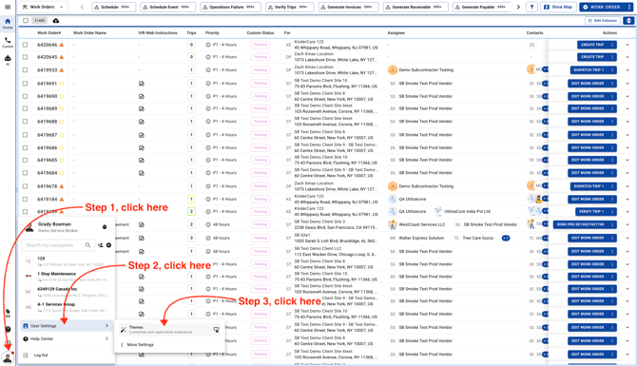Open the kebab menu on the WORK ORDER button
Viewport: 637px width, 366px height.
[x=628, y=7]
